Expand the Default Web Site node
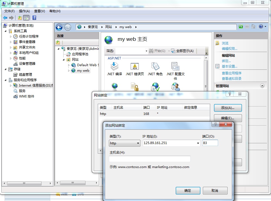Image resolution: width=271 pixels, height=201 pixels. 69,65
